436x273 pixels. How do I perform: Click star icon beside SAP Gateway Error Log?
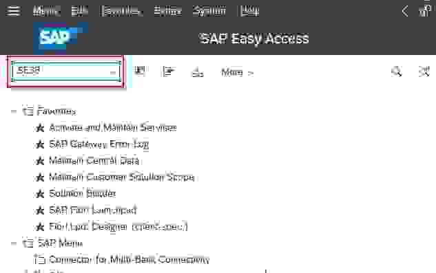point(40,144)
